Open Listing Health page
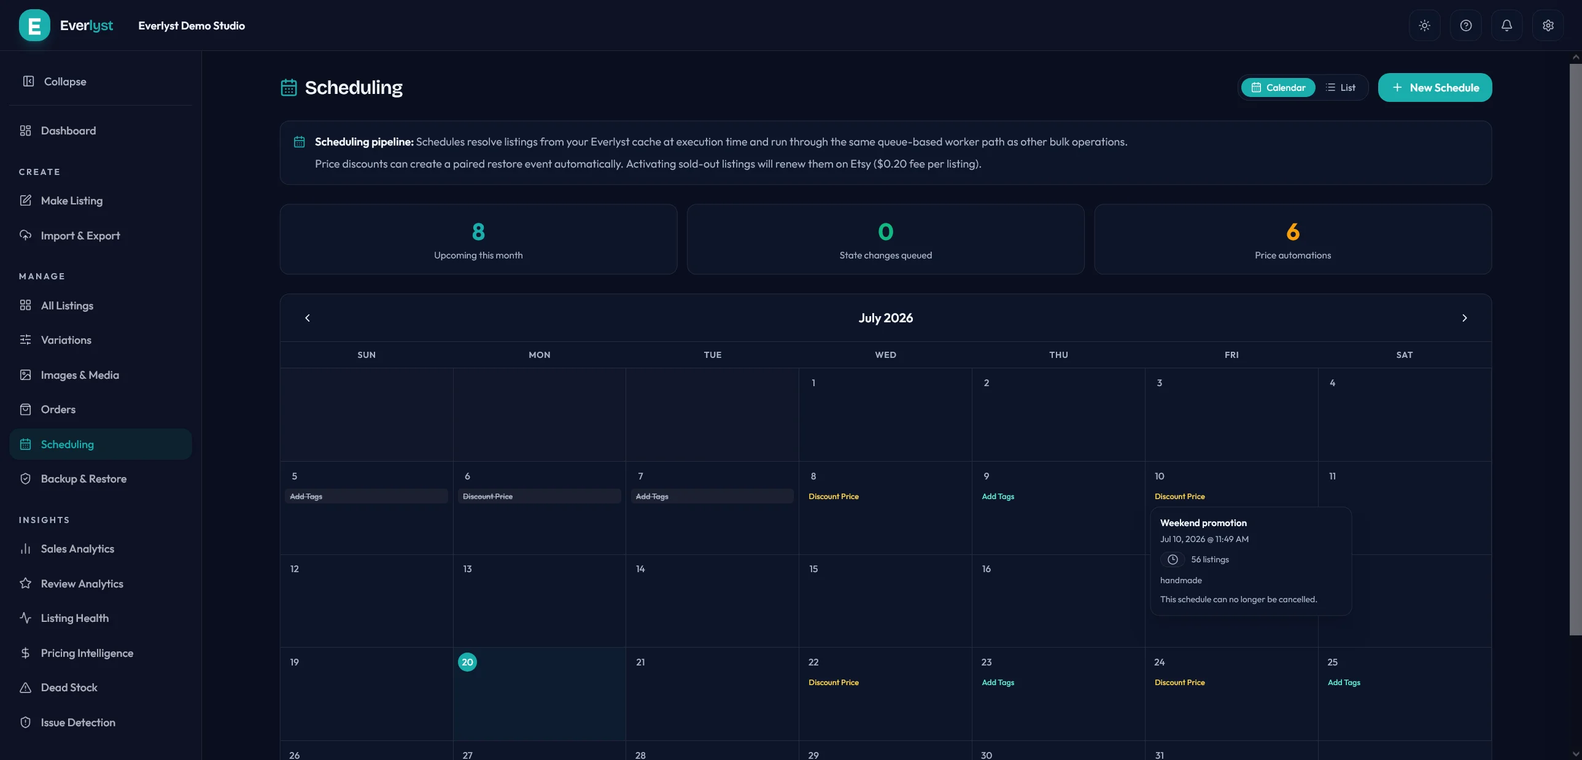 101,618
